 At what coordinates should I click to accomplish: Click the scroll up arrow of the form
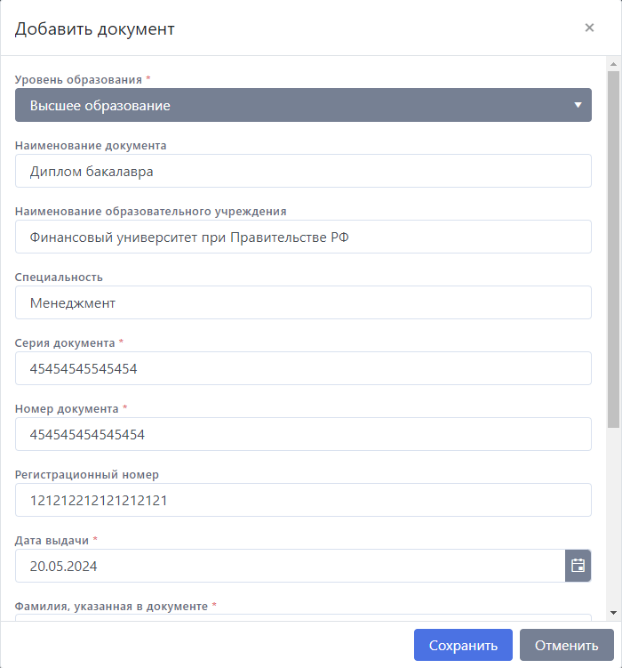(613, 64)
